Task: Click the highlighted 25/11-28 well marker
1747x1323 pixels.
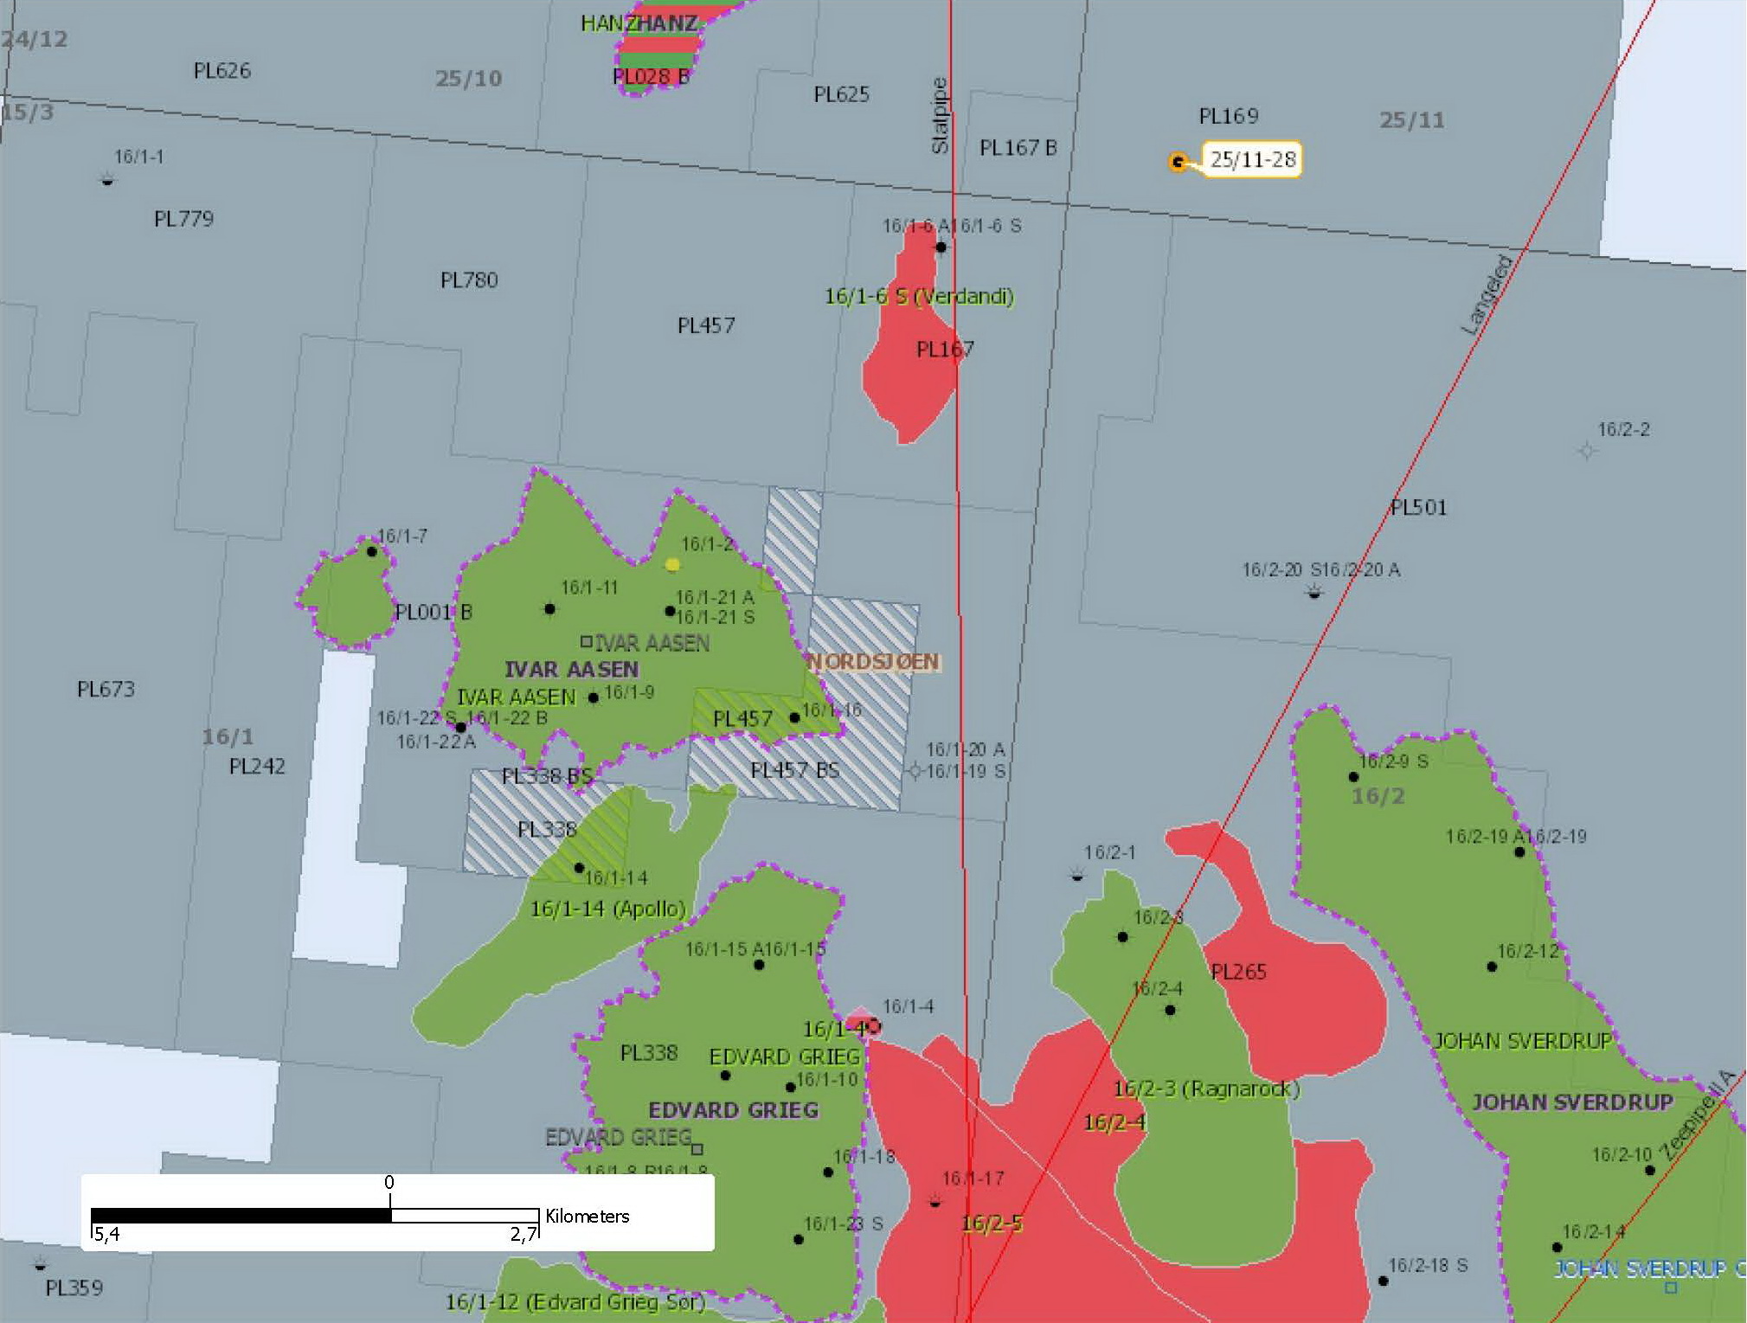Action: pos(1177,162)
